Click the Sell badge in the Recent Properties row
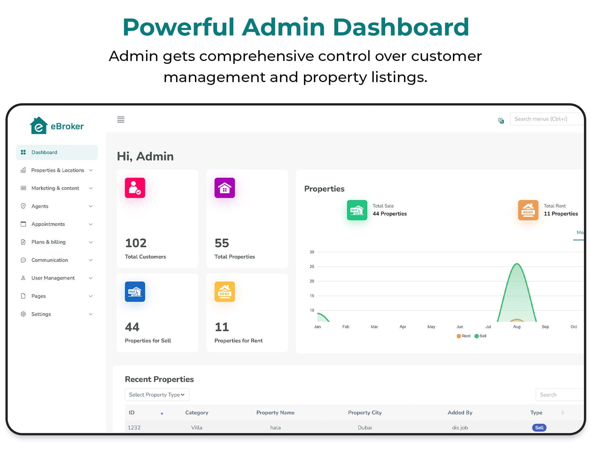The height and width of the screenshot is (452, 591). (539, 427)
